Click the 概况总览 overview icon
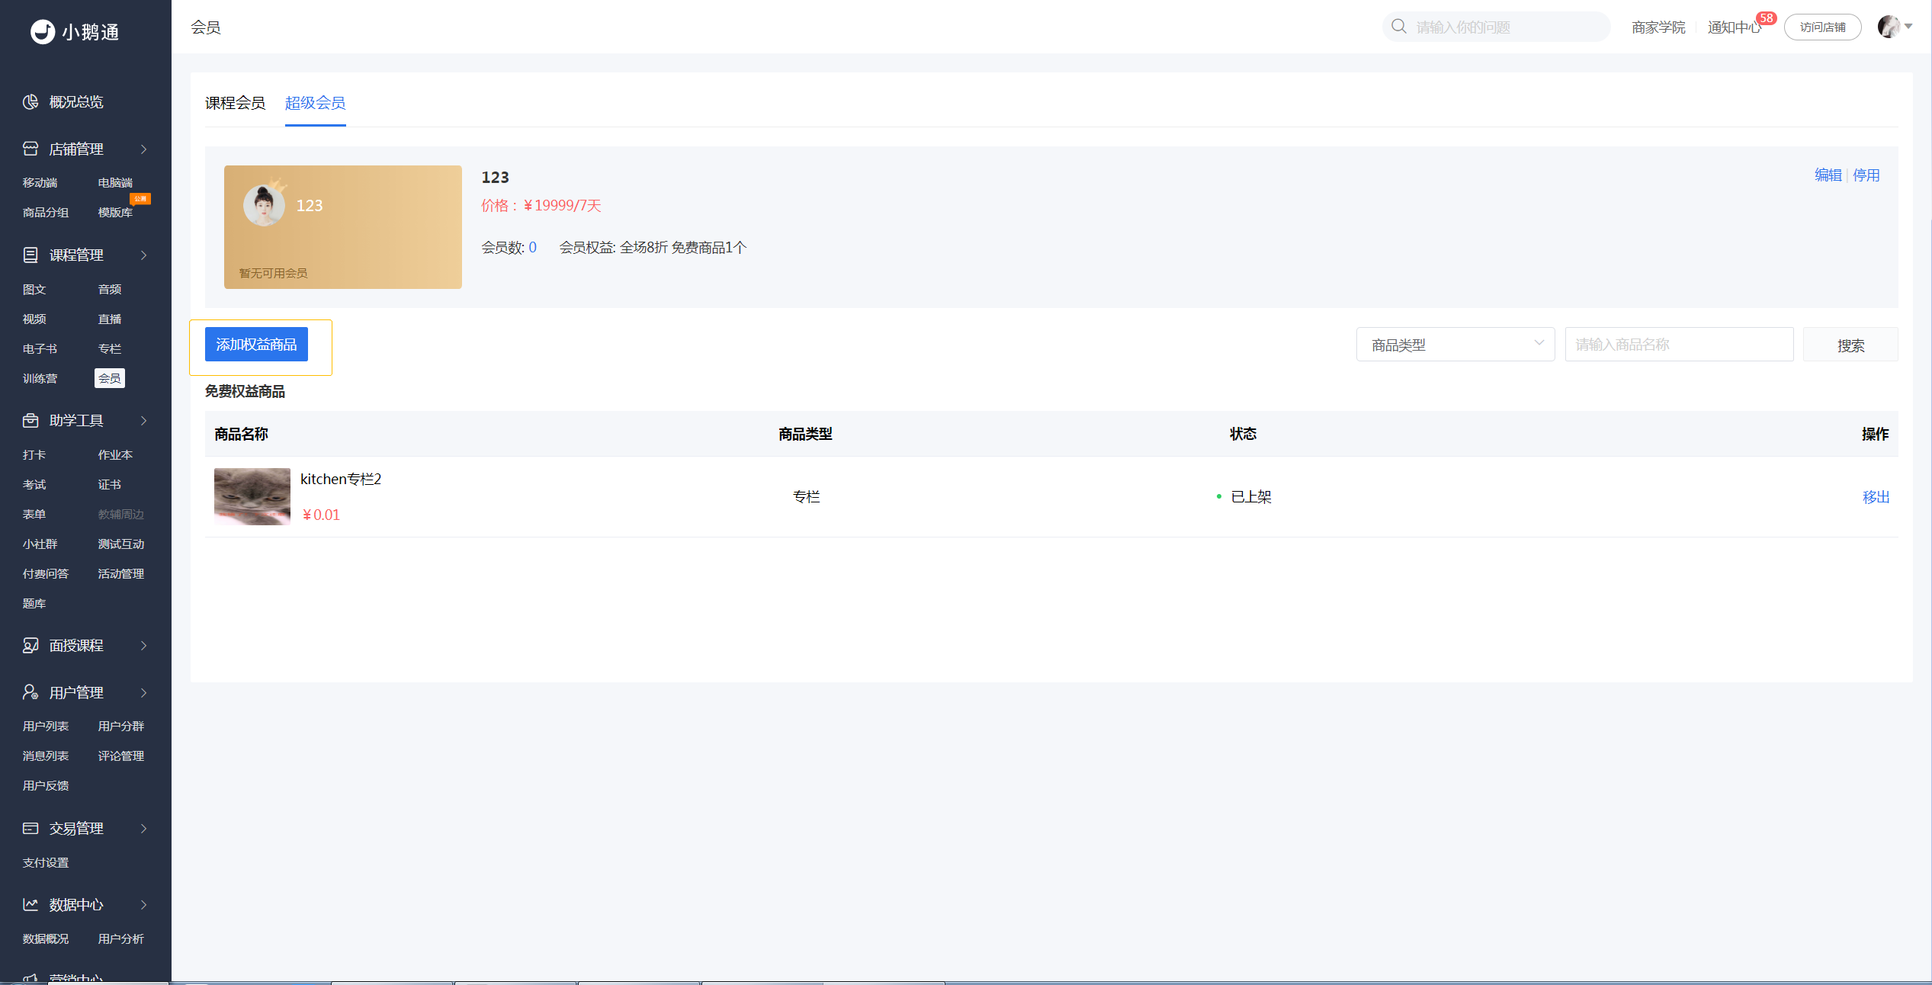This screenshot has height=985, width=1932. click(30, 102)
